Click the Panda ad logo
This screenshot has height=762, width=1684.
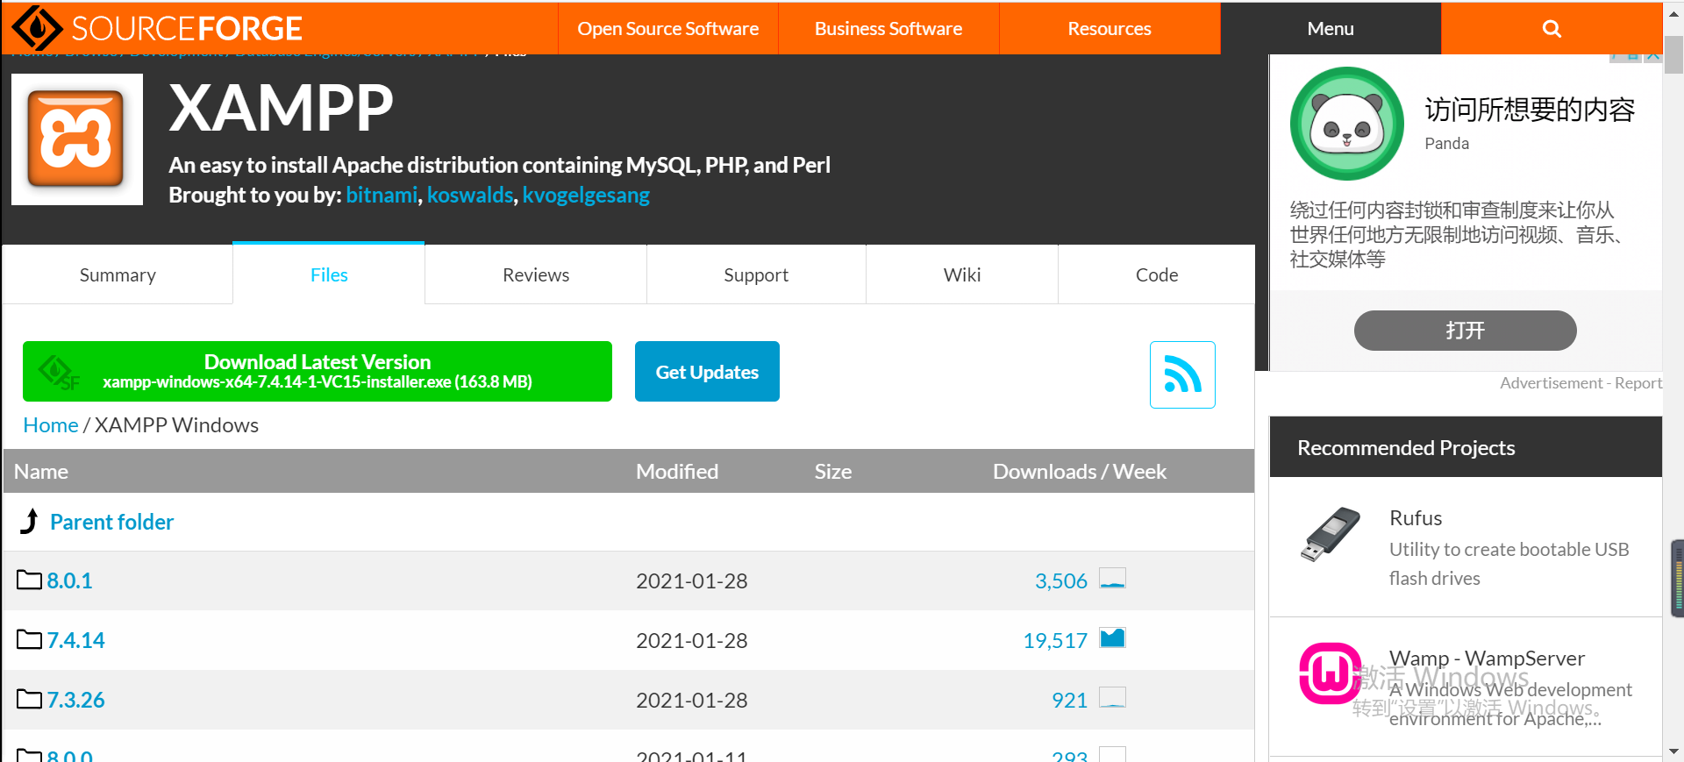(x=1347, y=124)
